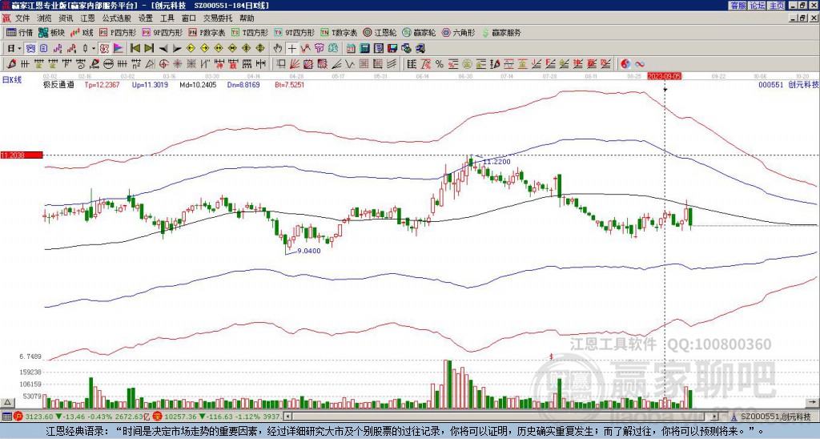
Task: Select the red pen drawing tool
Action: click(10, 64)
